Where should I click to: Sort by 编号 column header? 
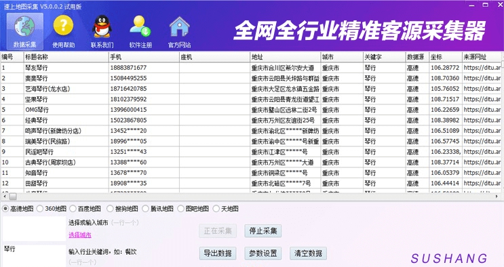tap(12, 57)
